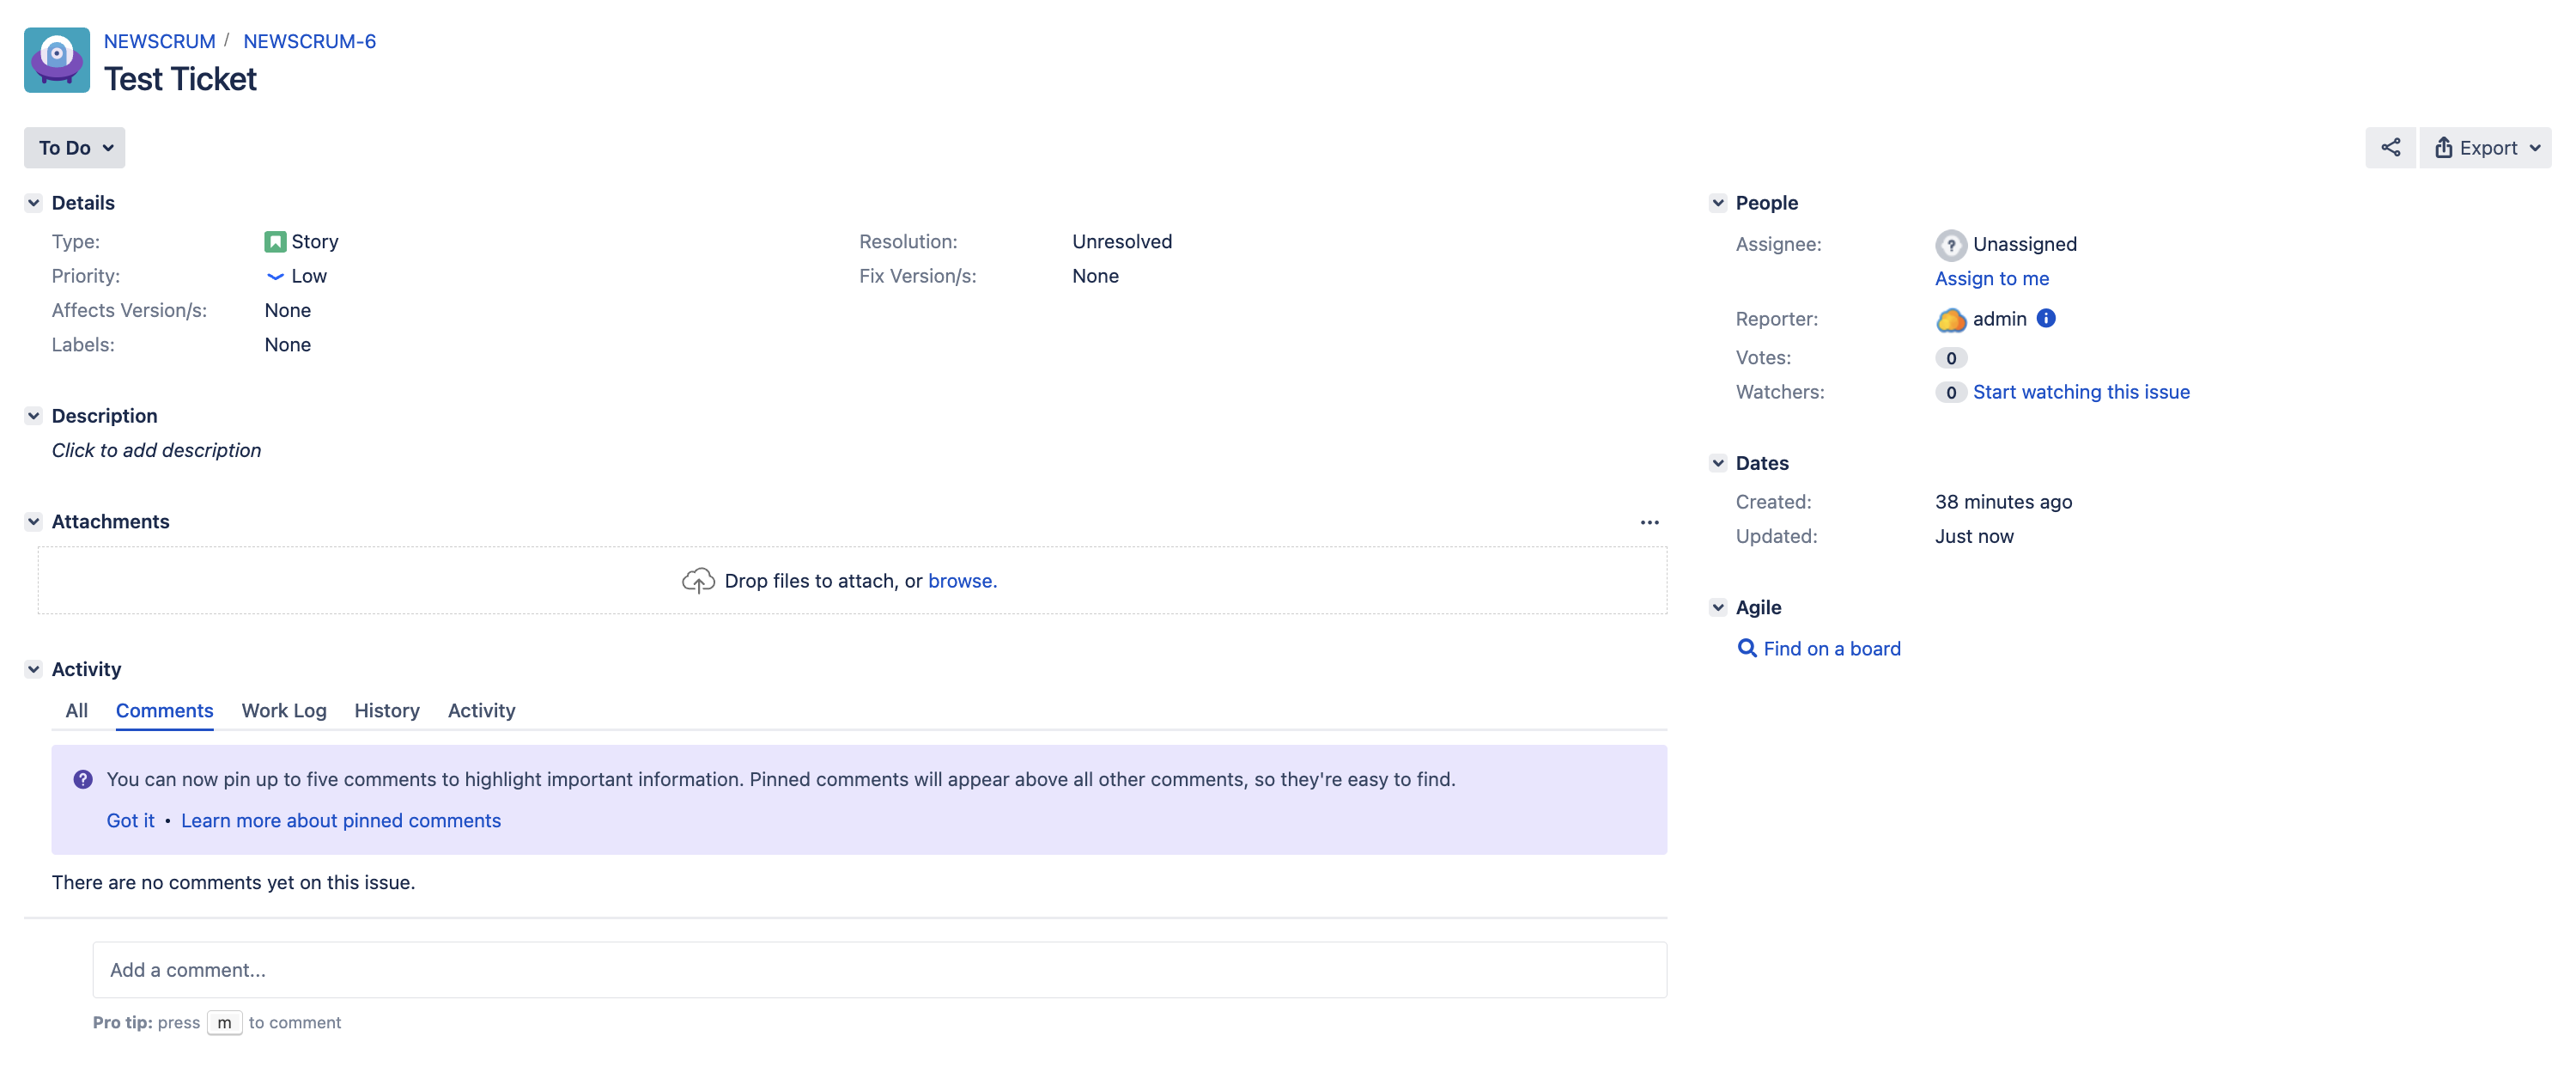2576x1067 pixels.
Task: Collapse the Details section
Action: (34, 202)
